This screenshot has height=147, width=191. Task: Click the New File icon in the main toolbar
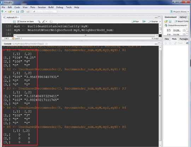pos(2,11)
